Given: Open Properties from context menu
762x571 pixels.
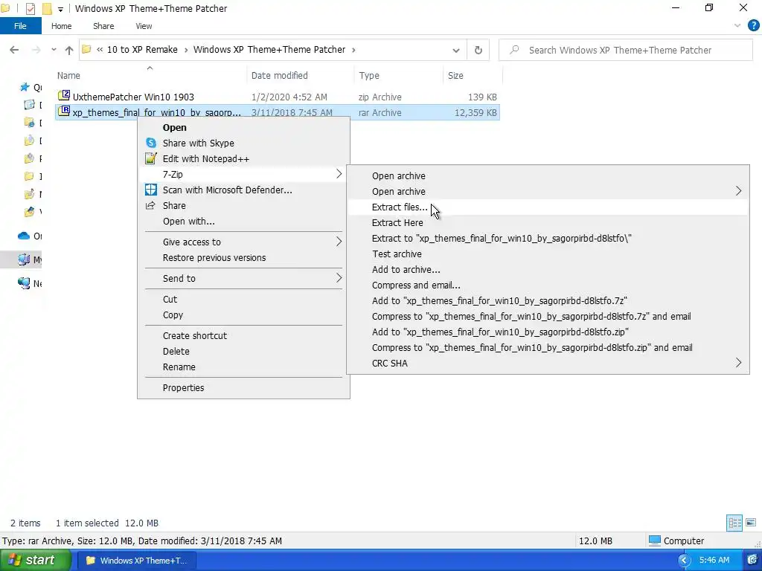Looking at the screenshot, I should (243, 387).
